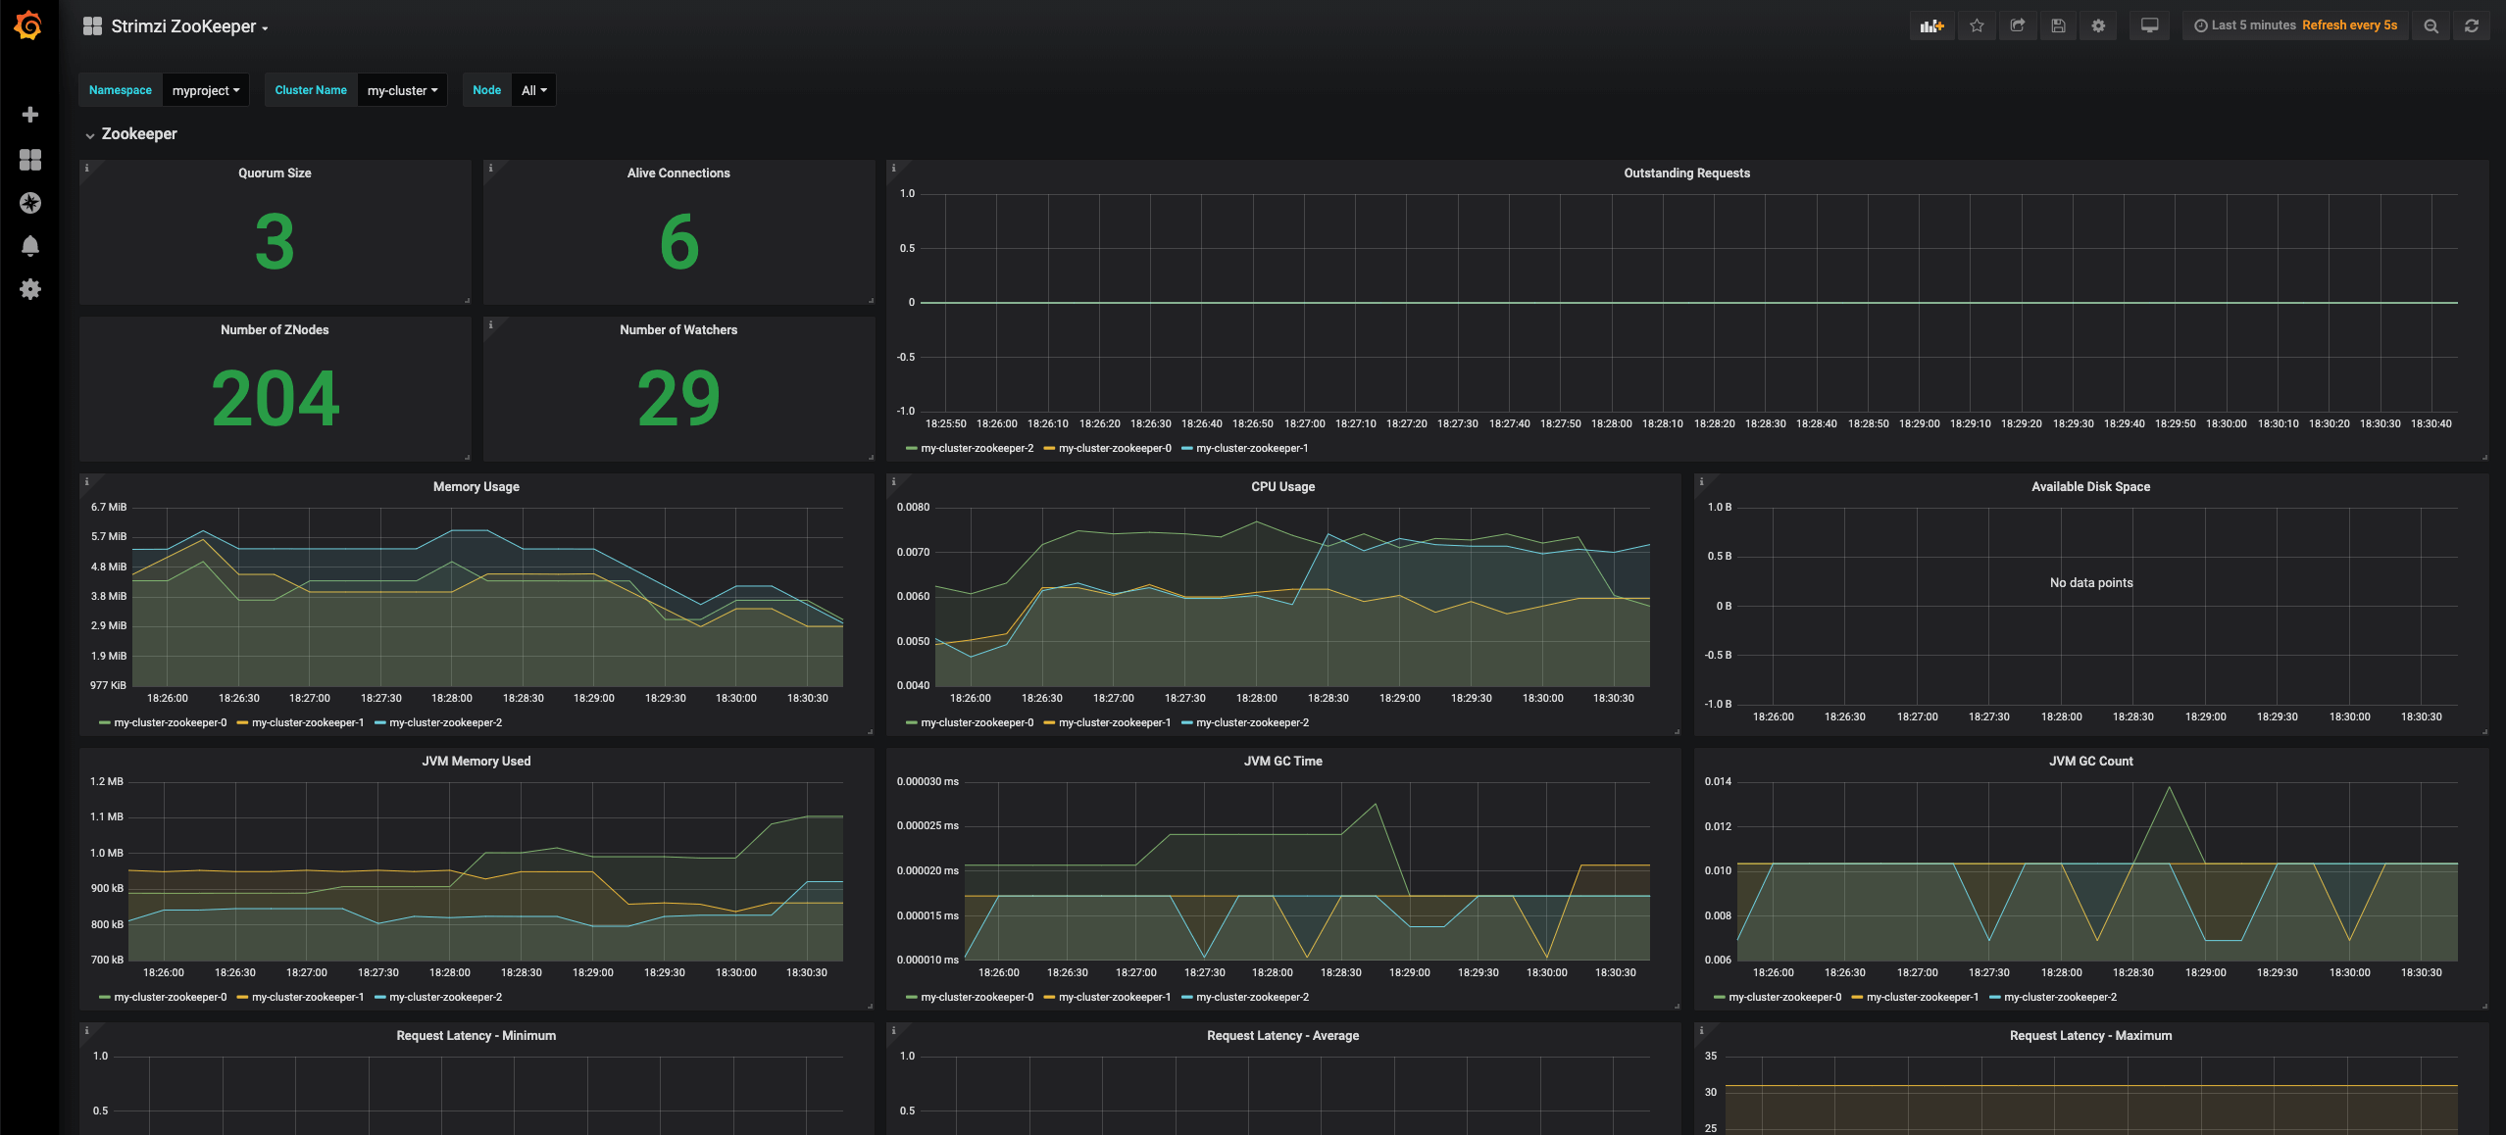
Task: Open Alive Connections panel title menu
Action: point(678,173)
